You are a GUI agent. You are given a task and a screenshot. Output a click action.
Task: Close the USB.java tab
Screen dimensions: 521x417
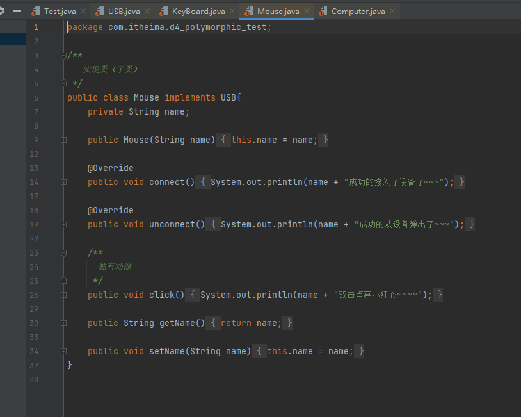[x=147, y=12]
